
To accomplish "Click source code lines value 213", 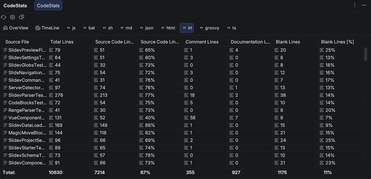I will pos(104,95).
